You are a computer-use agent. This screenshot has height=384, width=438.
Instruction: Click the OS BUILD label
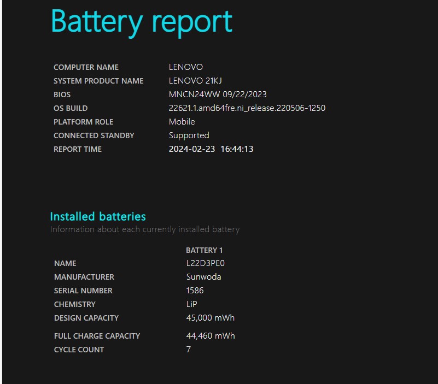coord(71,108)
